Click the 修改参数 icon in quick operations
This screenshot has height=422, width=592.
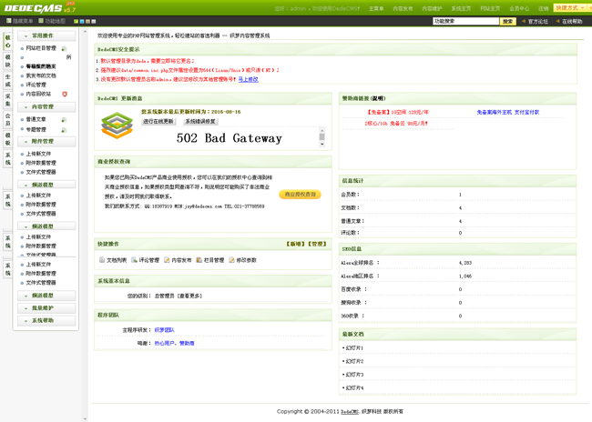231,260
